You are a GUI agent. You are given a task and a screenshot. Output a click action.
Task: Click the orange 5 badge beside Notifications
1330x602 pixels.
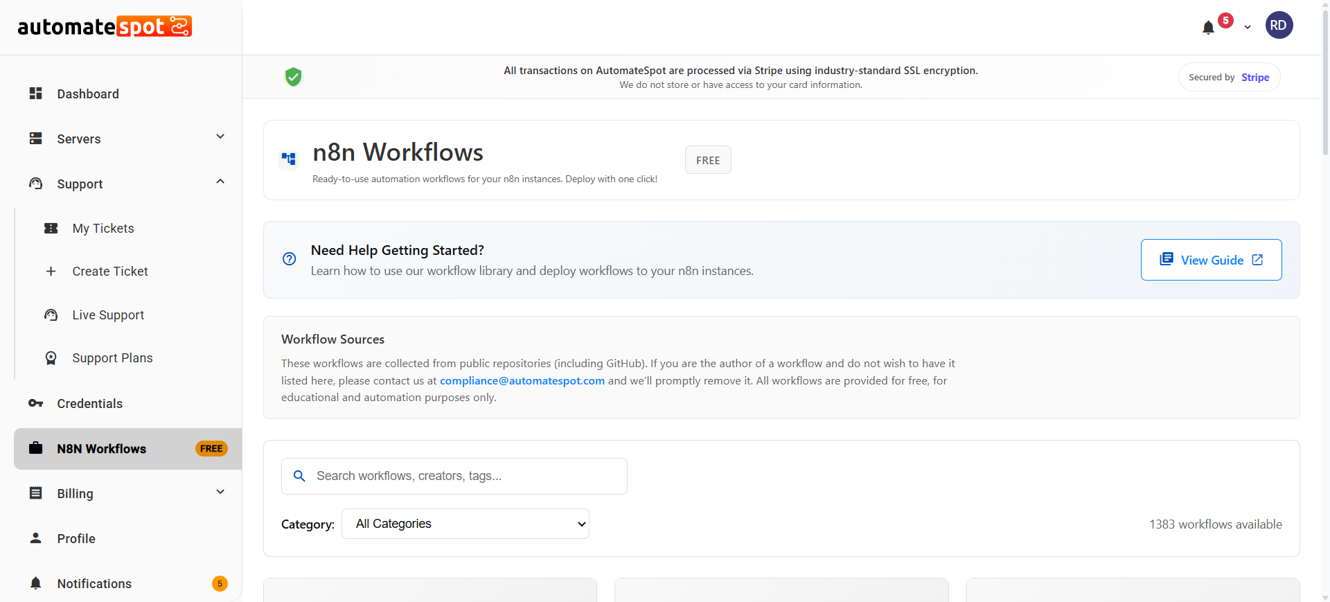tap(220, 583)
